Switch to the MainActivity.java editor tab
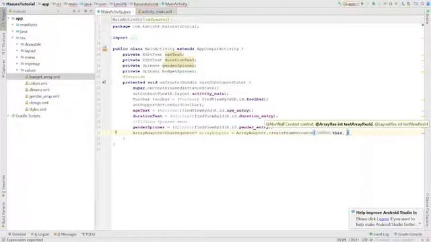Screen dimensions: 431x242 (115, 11)
